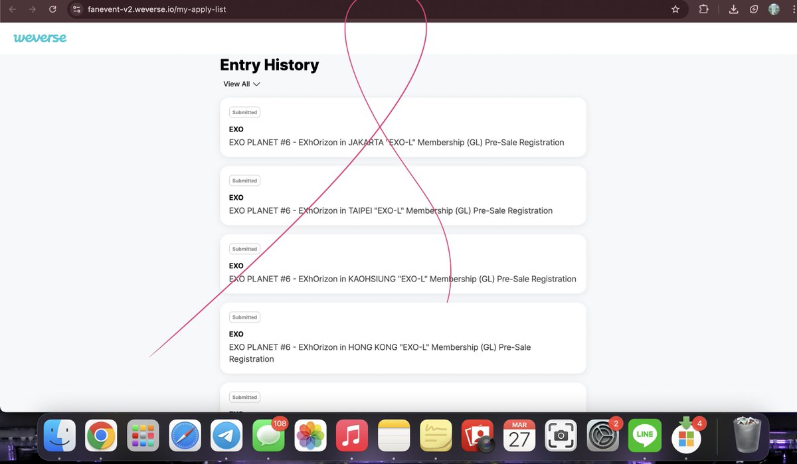Open site information icon in address bar
Screen dimensions: 797x464
[76, 9]
